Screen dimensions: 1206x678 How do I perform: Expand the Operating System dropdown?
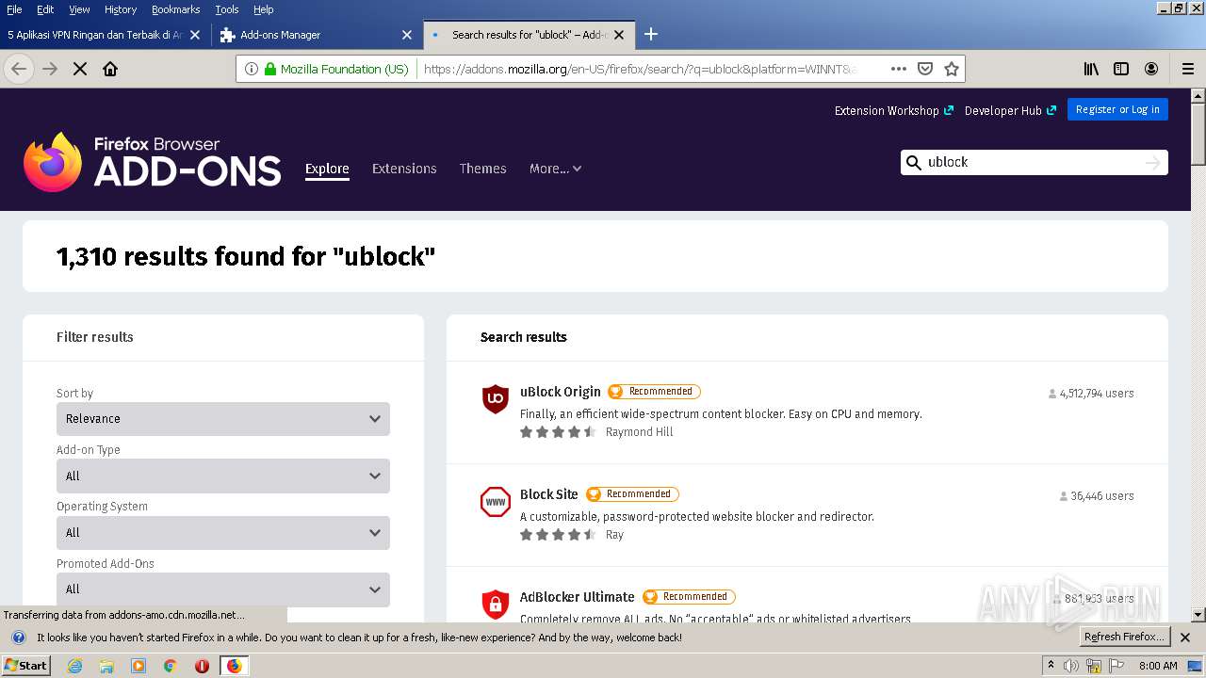coord(223,532)
